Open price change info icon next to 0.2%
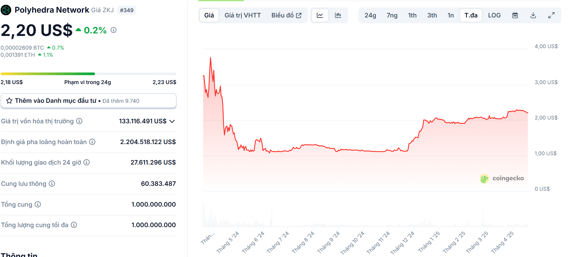 (x=114, y=30)
